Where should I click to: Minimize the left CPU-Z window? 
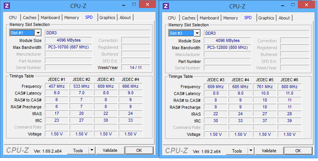[x=123, y=5]
